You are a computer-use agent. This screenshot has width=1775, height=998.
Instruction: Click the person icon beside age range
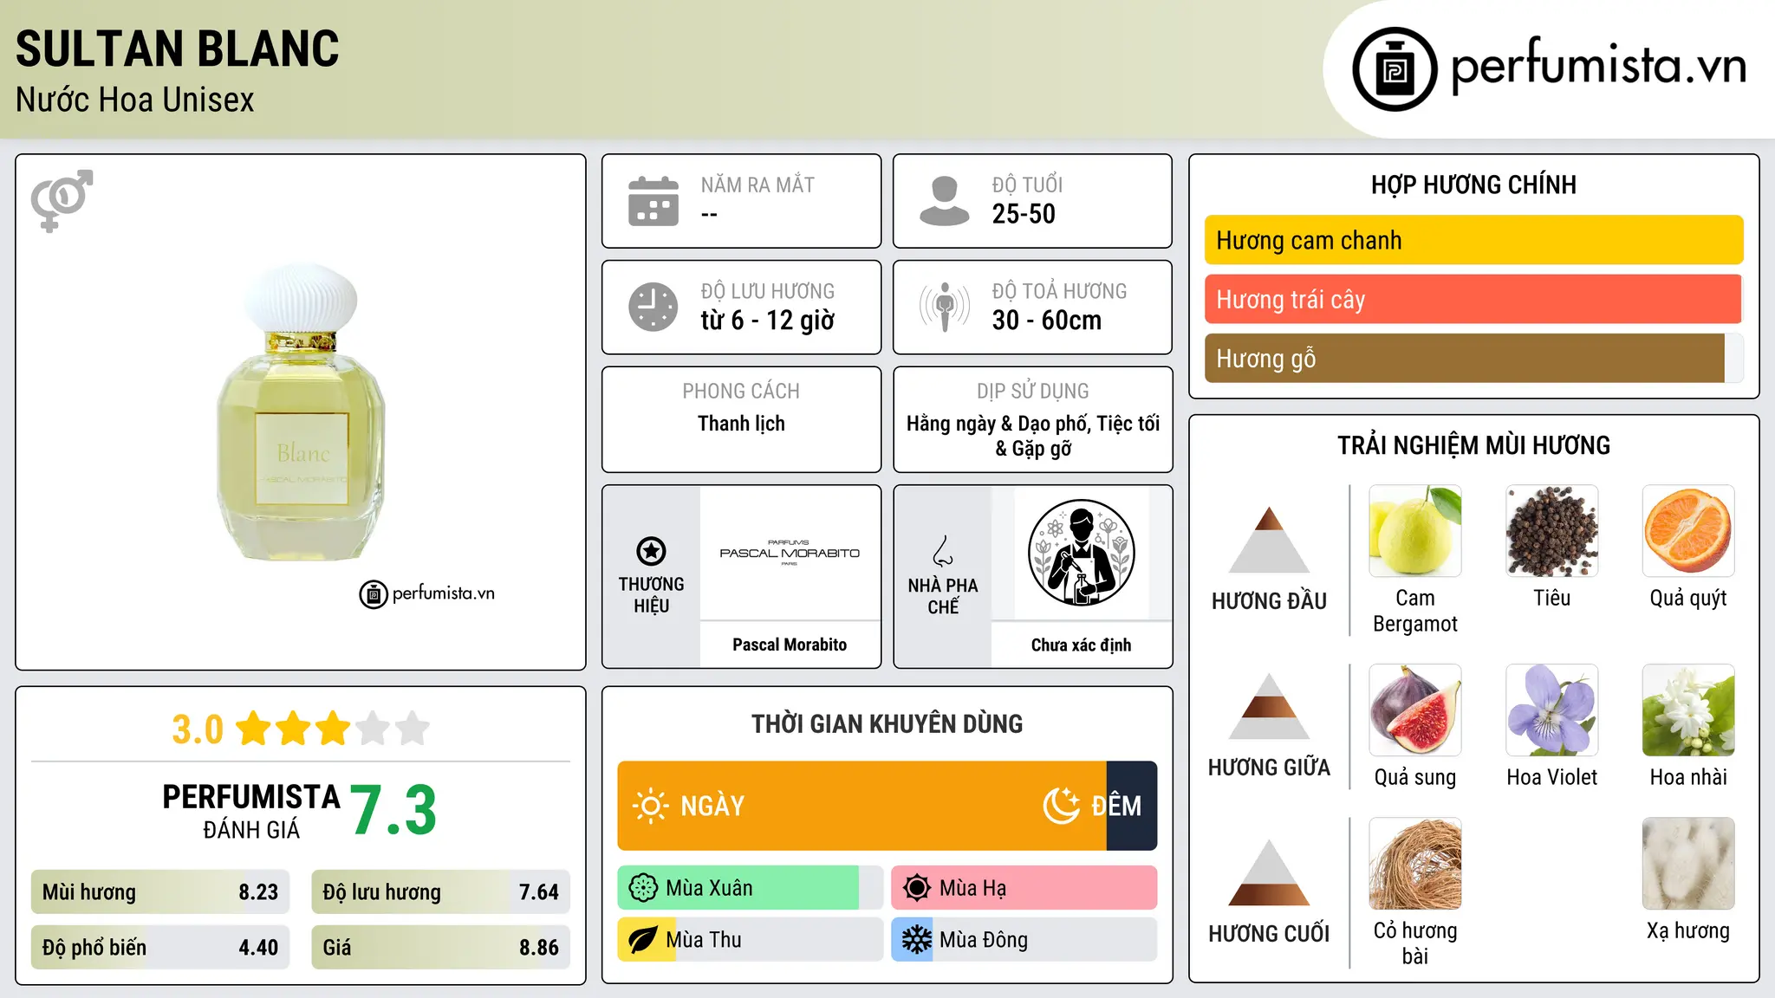click(x=945, y=201)
